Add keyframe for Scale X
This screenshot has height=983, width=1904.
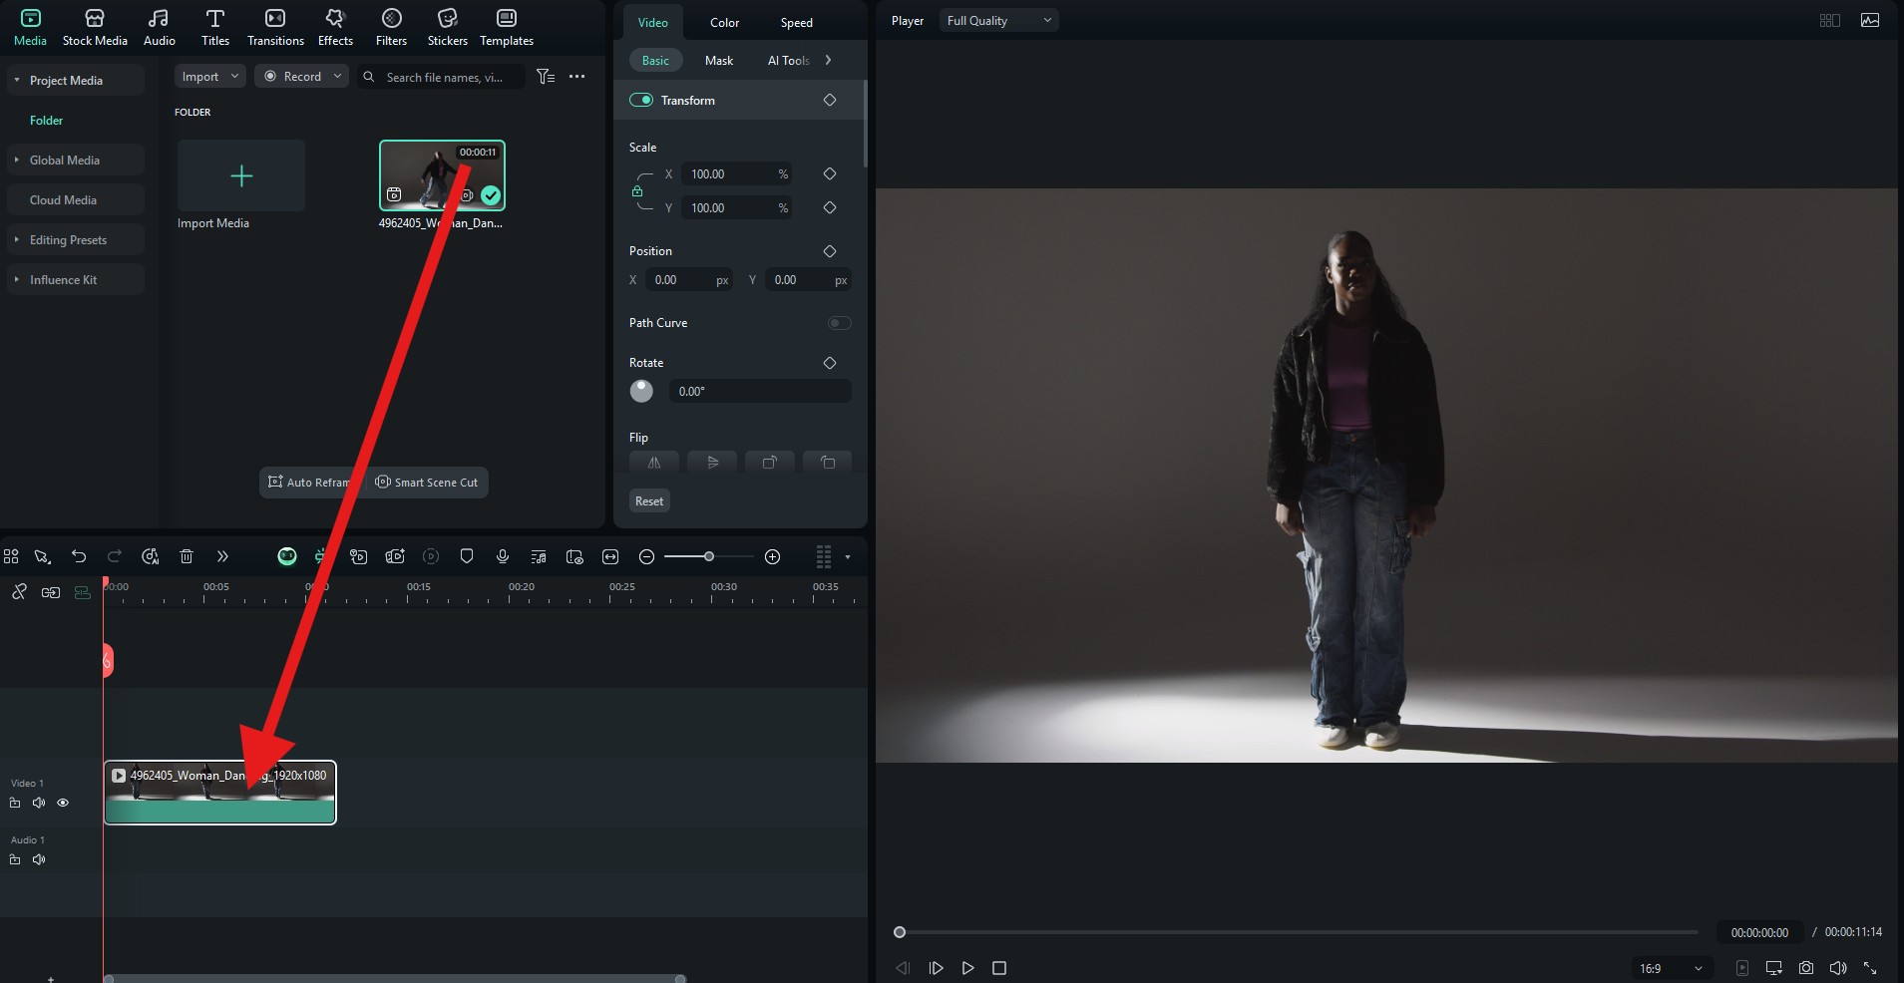tap(830, 173)
